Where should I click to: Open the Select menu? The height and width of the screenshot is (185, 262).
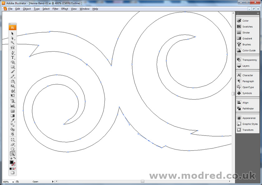point(46,9)
